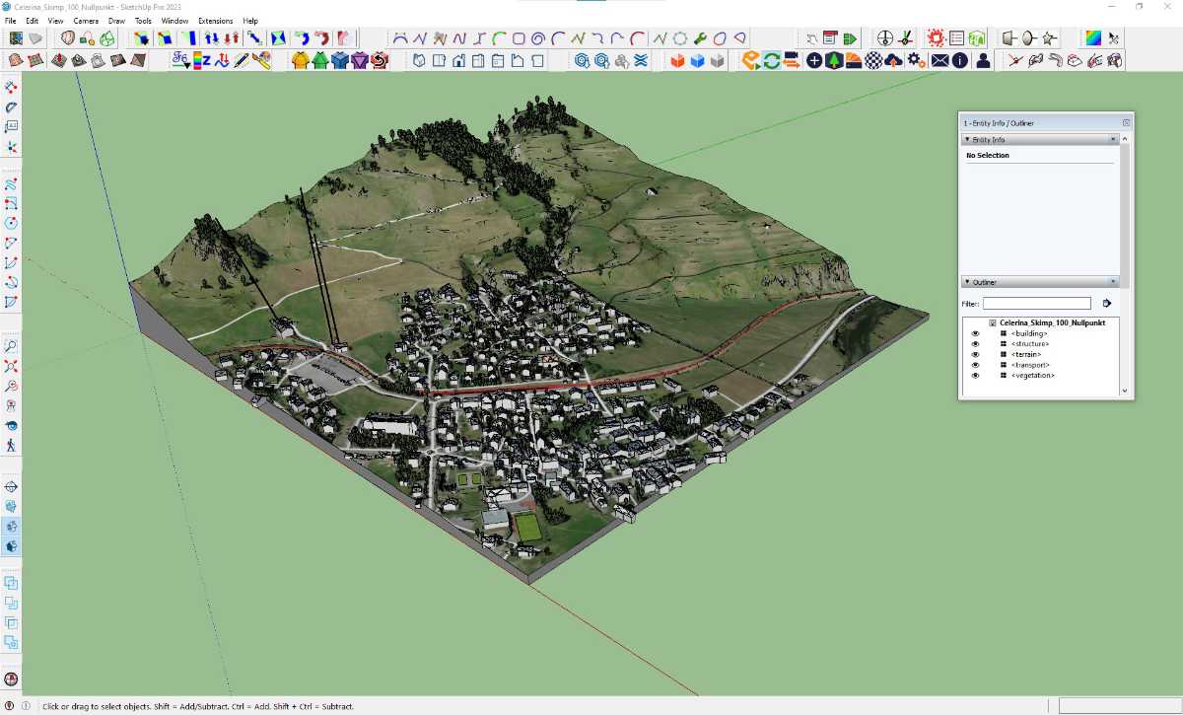
Task: Open the Window menu
Action: pyautogui.click(x=174, y=21)
